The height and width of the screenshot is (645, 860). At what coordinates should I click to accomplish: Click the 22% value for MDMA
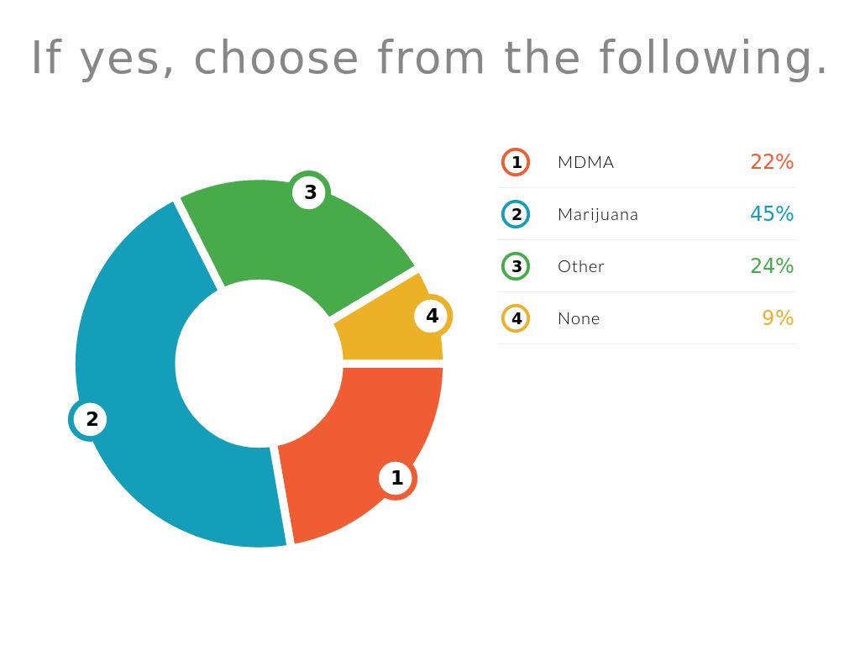pos(771,162)
